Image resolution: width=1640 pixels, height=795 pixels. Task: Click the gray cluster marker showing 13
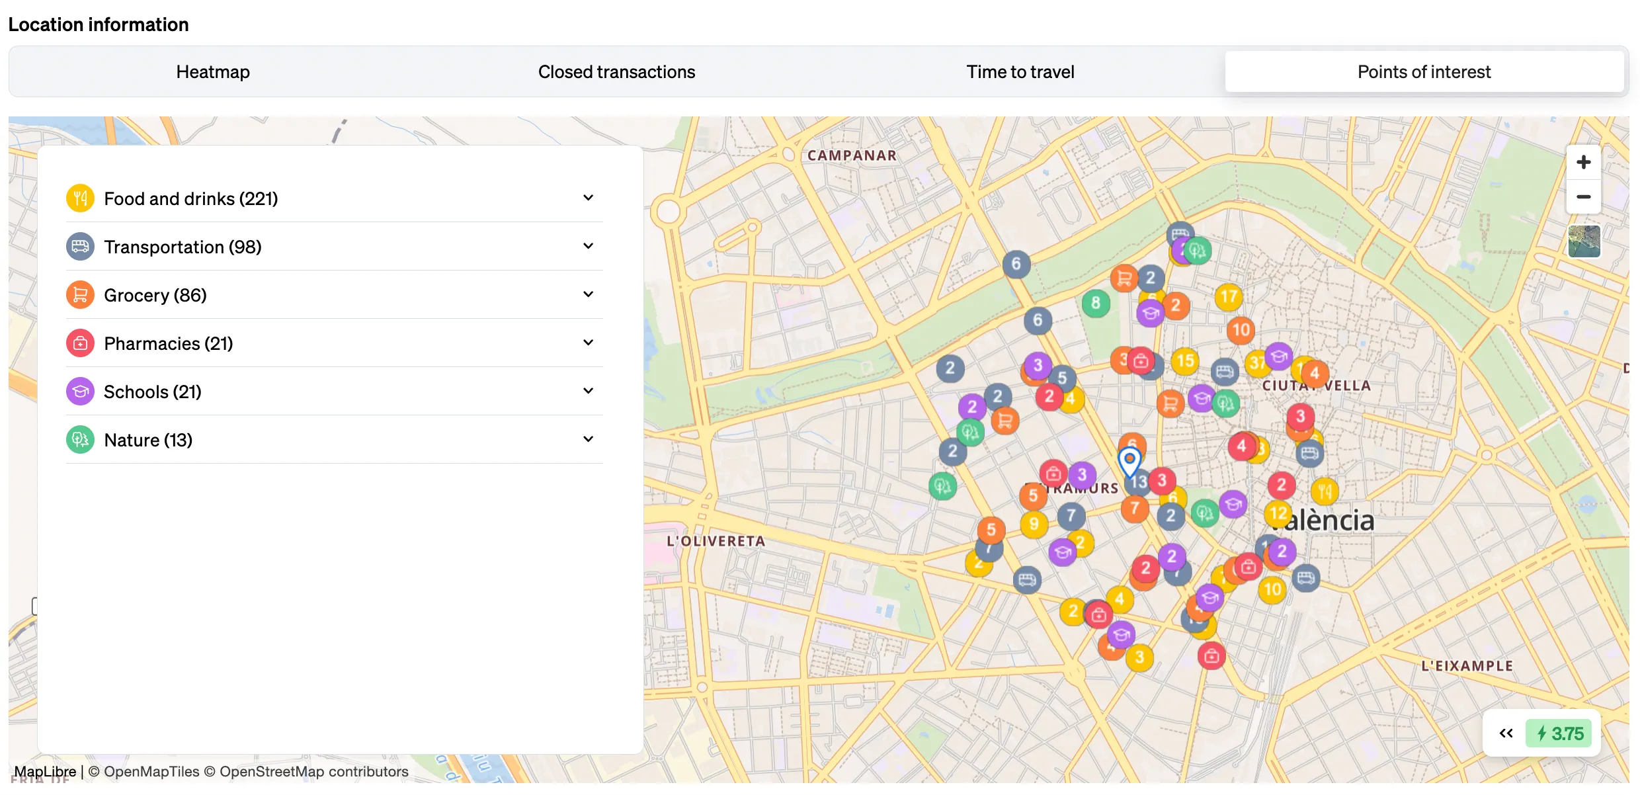[x=1139, y=483]
